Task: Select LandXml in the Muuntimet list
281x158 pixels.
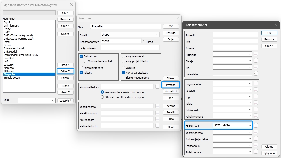Action: 9,58
